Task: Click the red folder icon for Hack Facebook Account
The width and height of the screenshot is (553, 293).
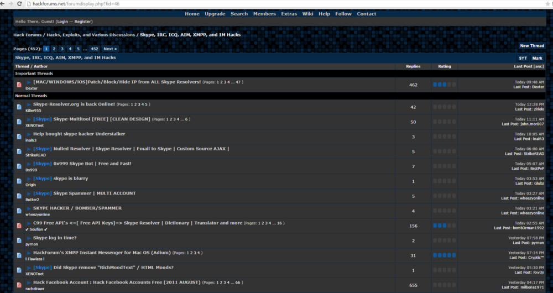Action: [19, 285]
